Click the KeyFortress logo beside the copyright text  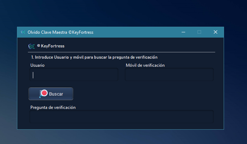point(32,46)
